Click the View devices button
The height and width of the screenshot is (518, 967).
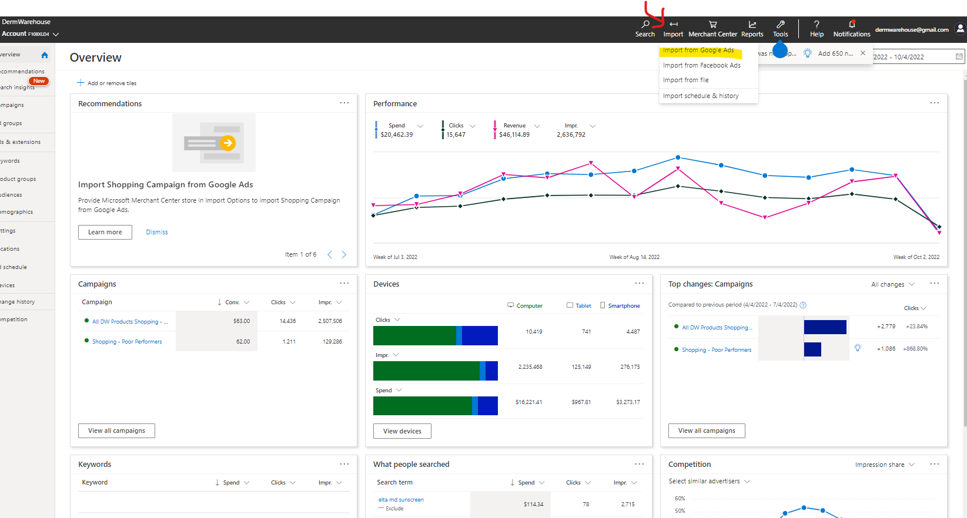(402, 431)
